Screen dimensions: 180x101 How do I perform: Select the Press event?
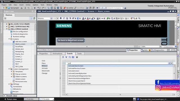(x=44, y=63)
